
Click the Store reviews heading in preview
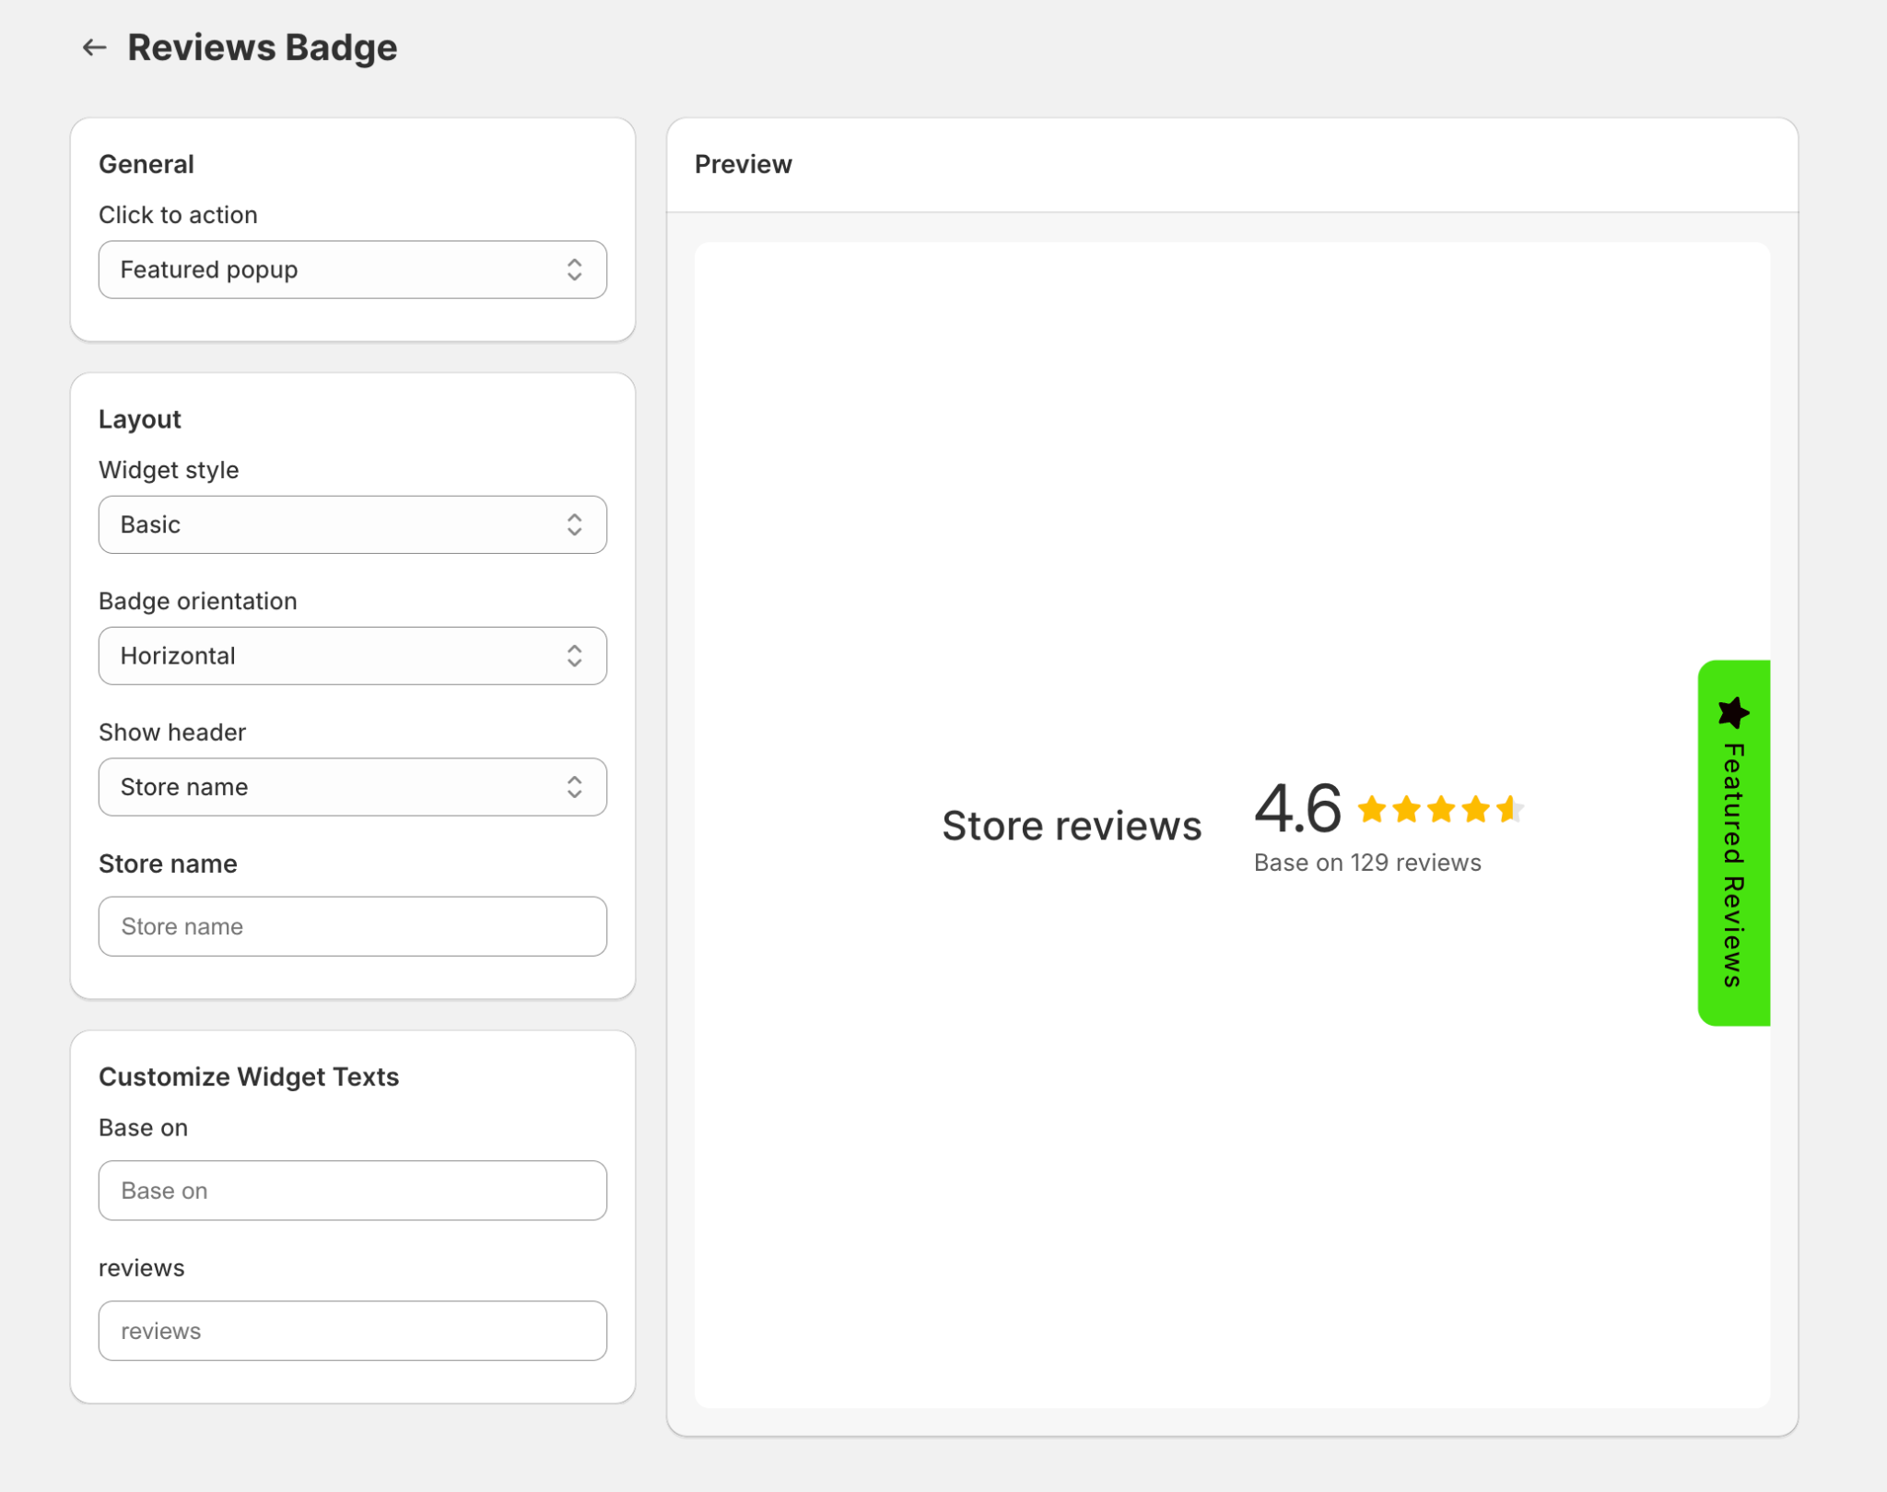pyautogui.click(x=1071, y=825)
